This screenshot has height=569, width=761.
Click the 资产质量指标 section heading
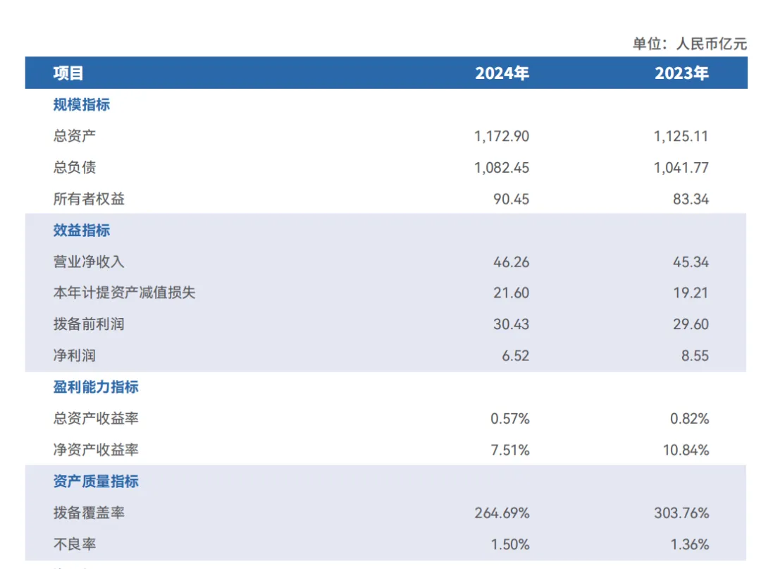[96, 482]
